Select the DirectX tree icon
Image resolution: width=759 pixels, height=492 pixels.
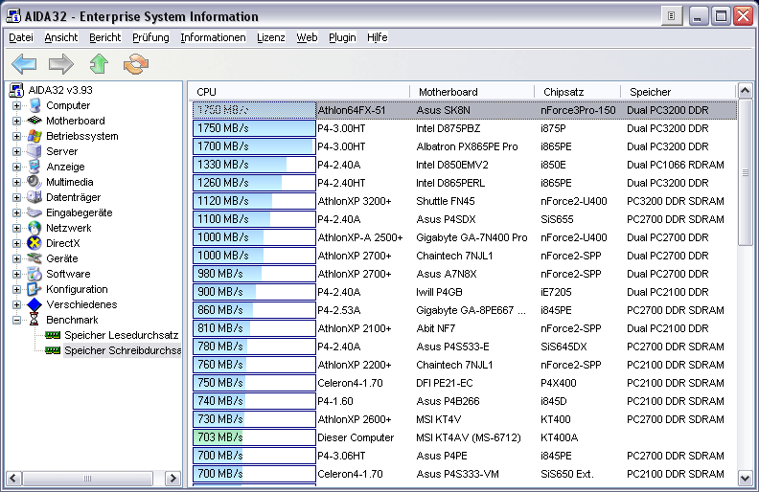coord(34,243)
